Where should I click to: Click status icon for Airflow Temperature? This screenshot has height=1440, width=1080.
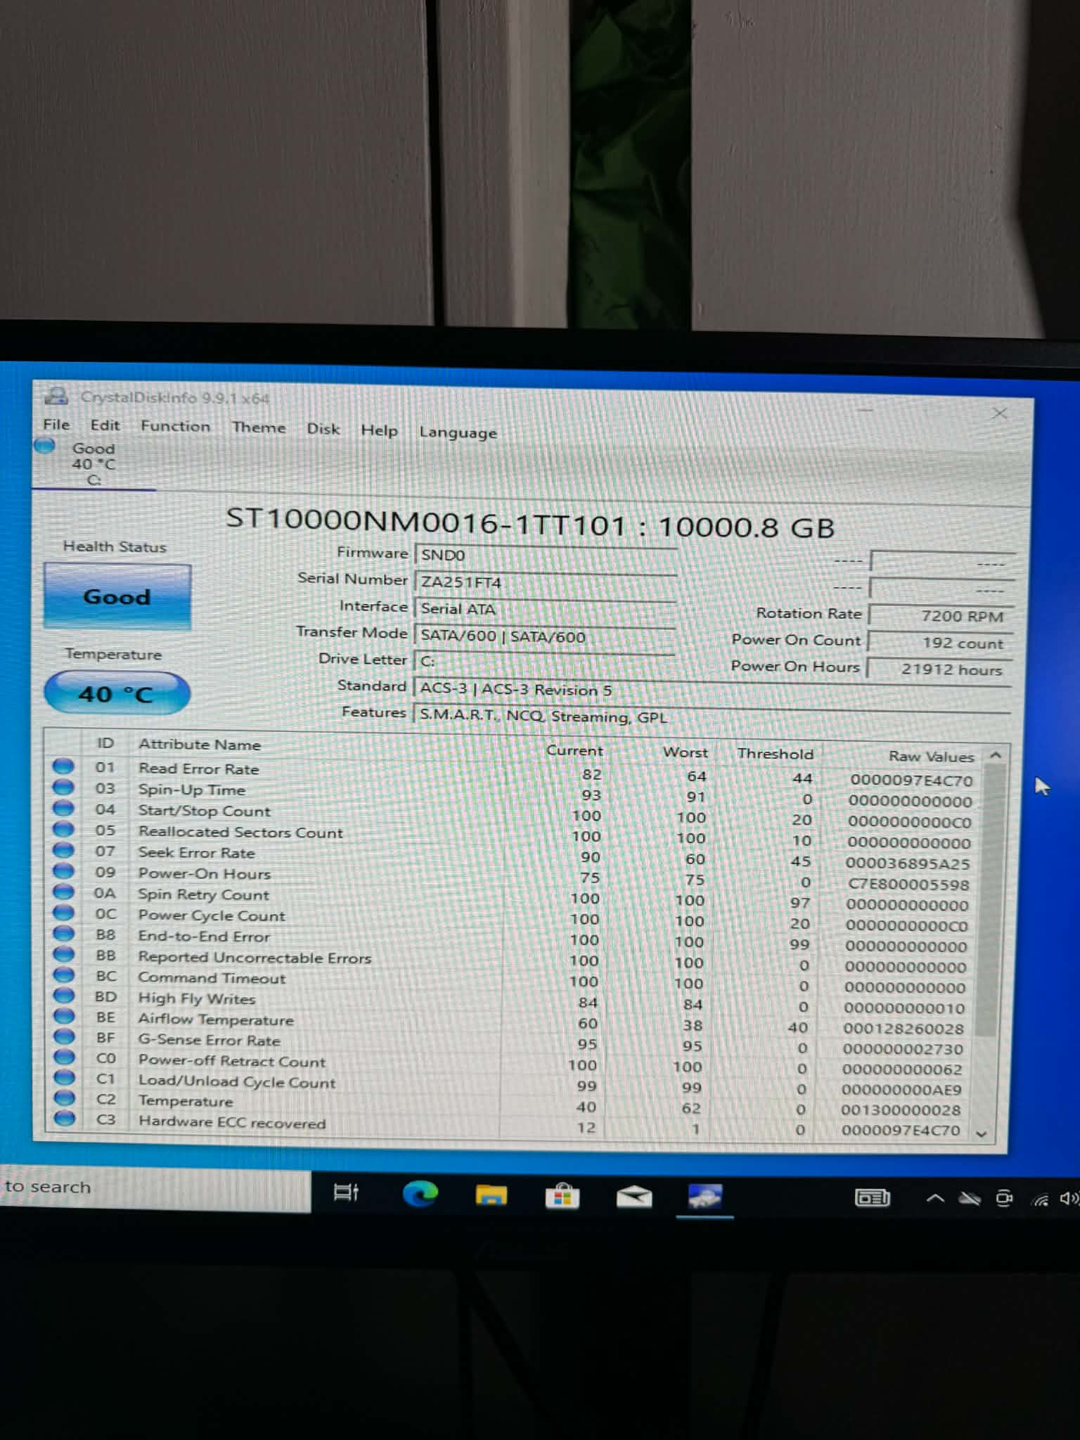coord(63,1015)
